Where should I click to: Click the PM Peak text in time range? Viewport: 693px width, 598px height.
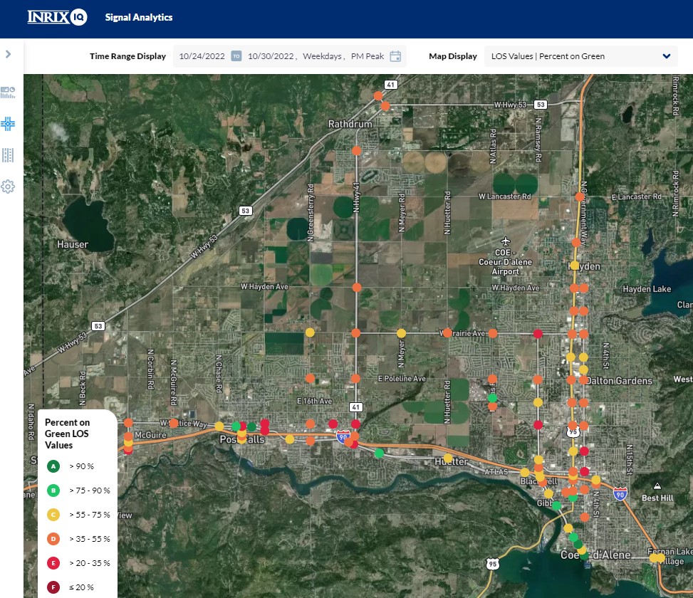tap(368, 56)
